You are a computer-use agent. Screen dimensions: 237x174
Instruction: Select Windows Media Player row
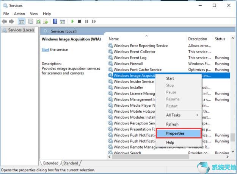click(132, 105)
